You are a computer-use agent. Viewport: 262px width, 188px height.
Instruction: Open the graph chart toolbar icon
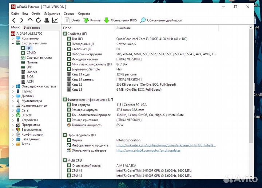pyautogui.click(x=55, y=20)
